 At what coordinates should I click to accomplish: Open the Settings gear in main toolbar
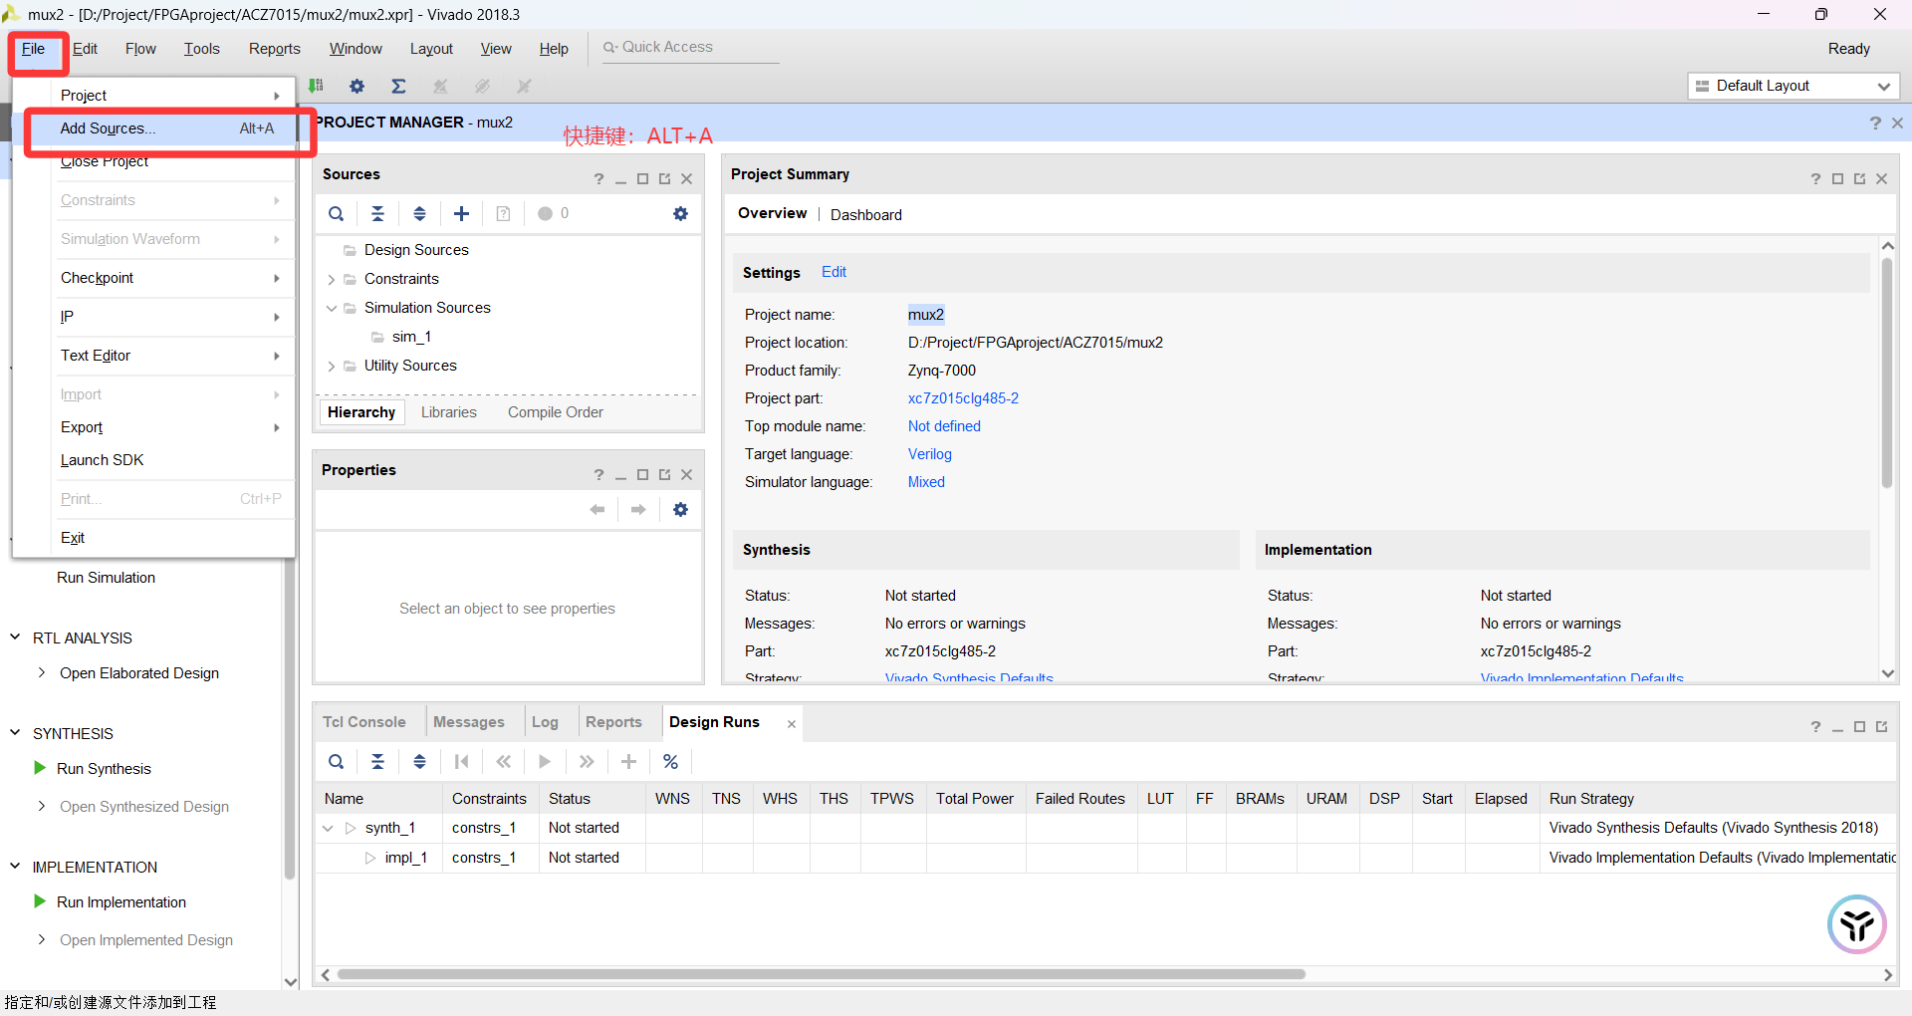pos(357,87)
